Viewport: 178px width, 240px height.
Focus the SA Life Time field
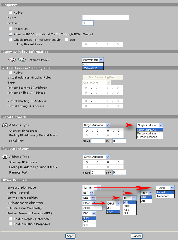(93, 208)
